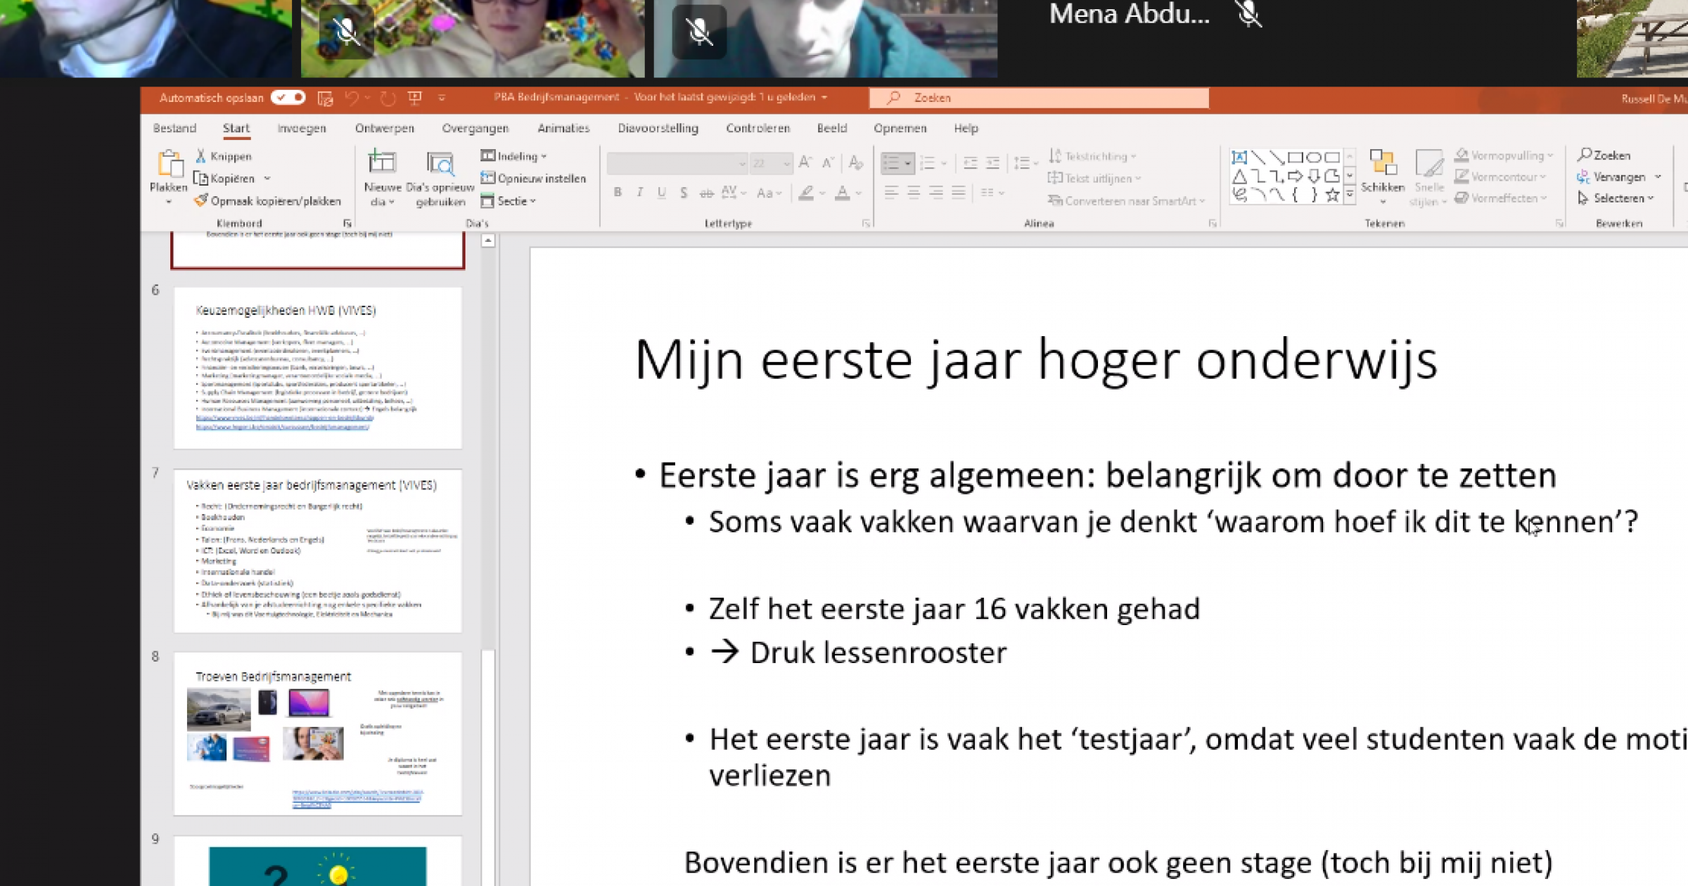1688x886 pixels.
Task: Open the Indeling layout dropdown
Action: point(513,156)
